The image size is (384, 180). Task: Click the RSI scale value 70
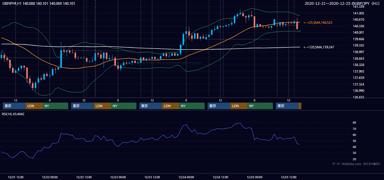coord(355,129)
